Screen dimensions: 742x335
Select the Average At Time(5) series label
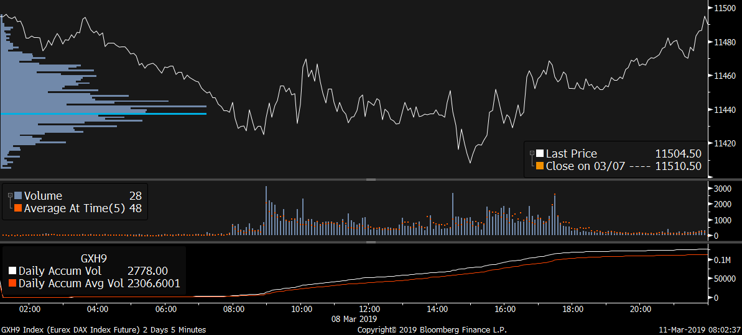[x=75, y=208]
